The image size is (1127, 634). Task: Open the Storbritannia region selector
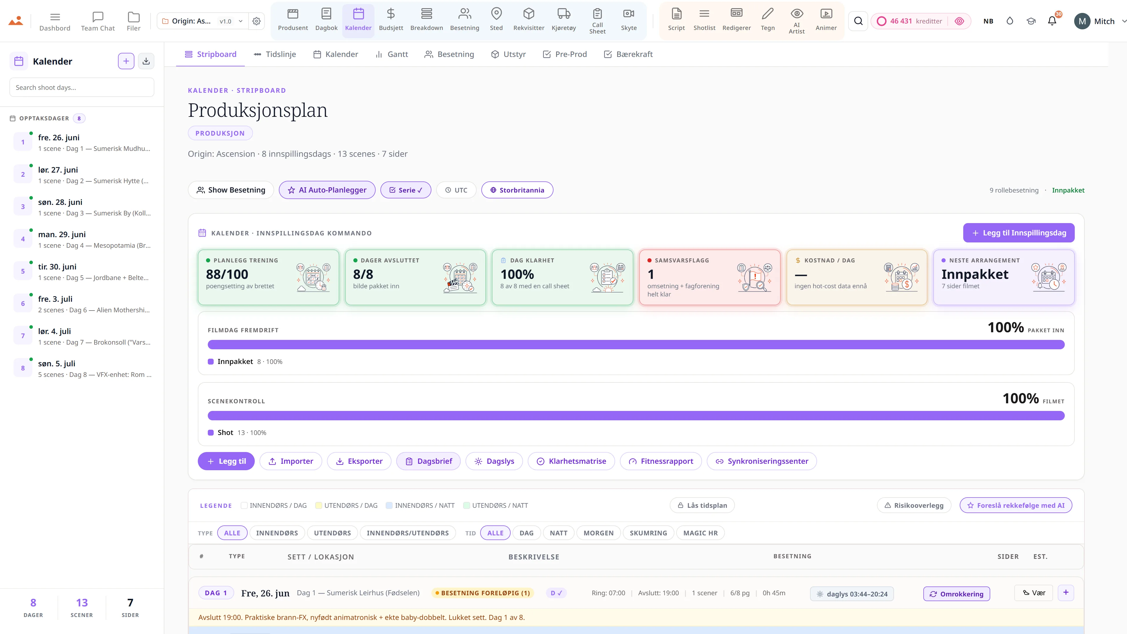coord(517,190)
